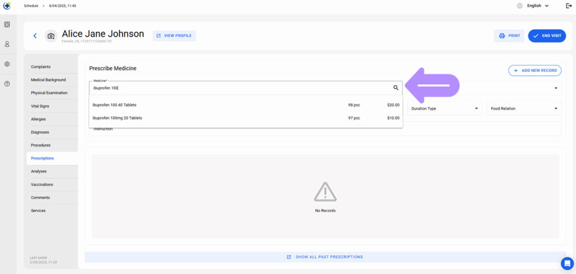
Task: Open the schedule calendar sidebar icon
Action: click(7, 25)
